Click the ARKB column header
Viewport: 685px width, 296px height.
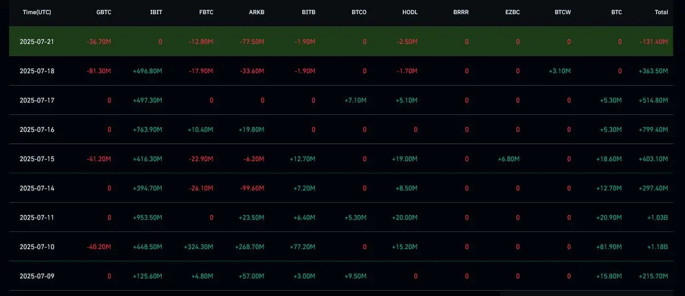[x=257, y=12]
